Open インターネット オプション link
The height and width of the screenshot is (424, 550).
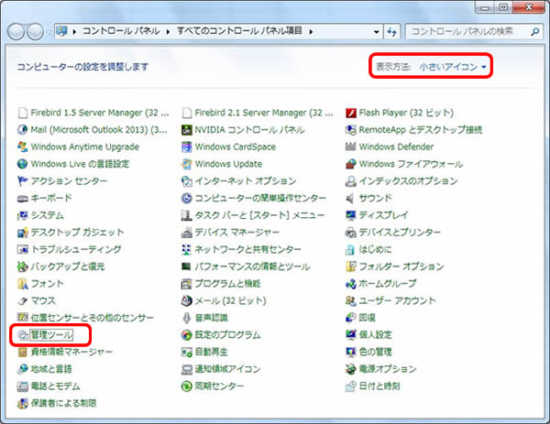coord(246,181)
